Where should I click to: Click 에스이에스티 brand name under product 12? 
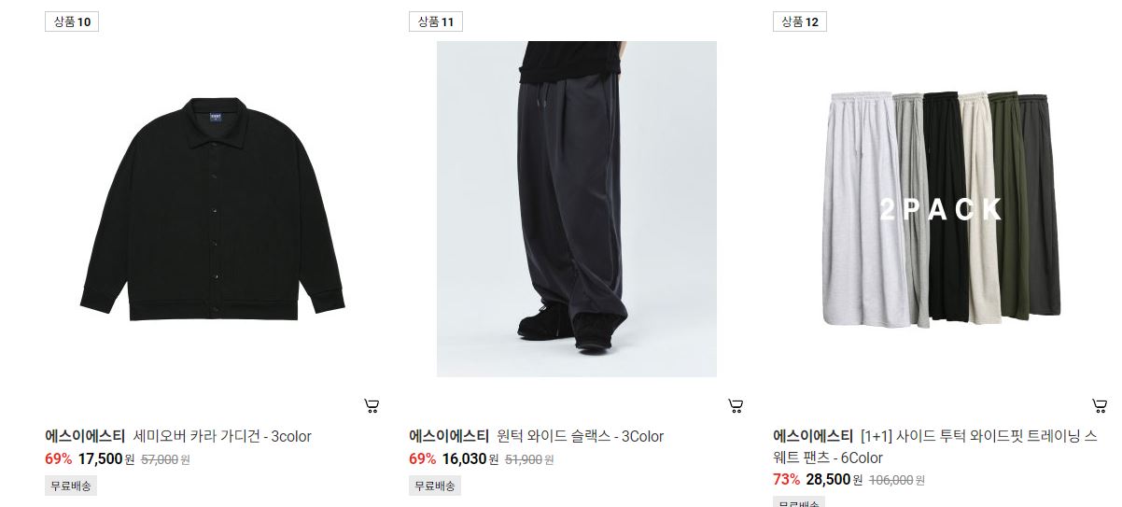point(813,436)
